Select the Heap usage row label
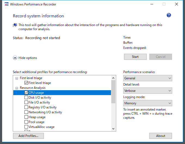Screen dimensions: 185x144 coord(37,117)
